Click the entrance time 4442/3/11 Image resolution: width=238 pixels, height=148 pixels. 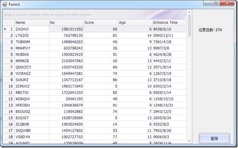coord(170,61)
